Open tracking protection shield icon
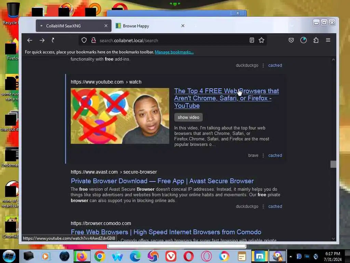The width and height of the screenshot is (350, 263). [x=84, y=40]
